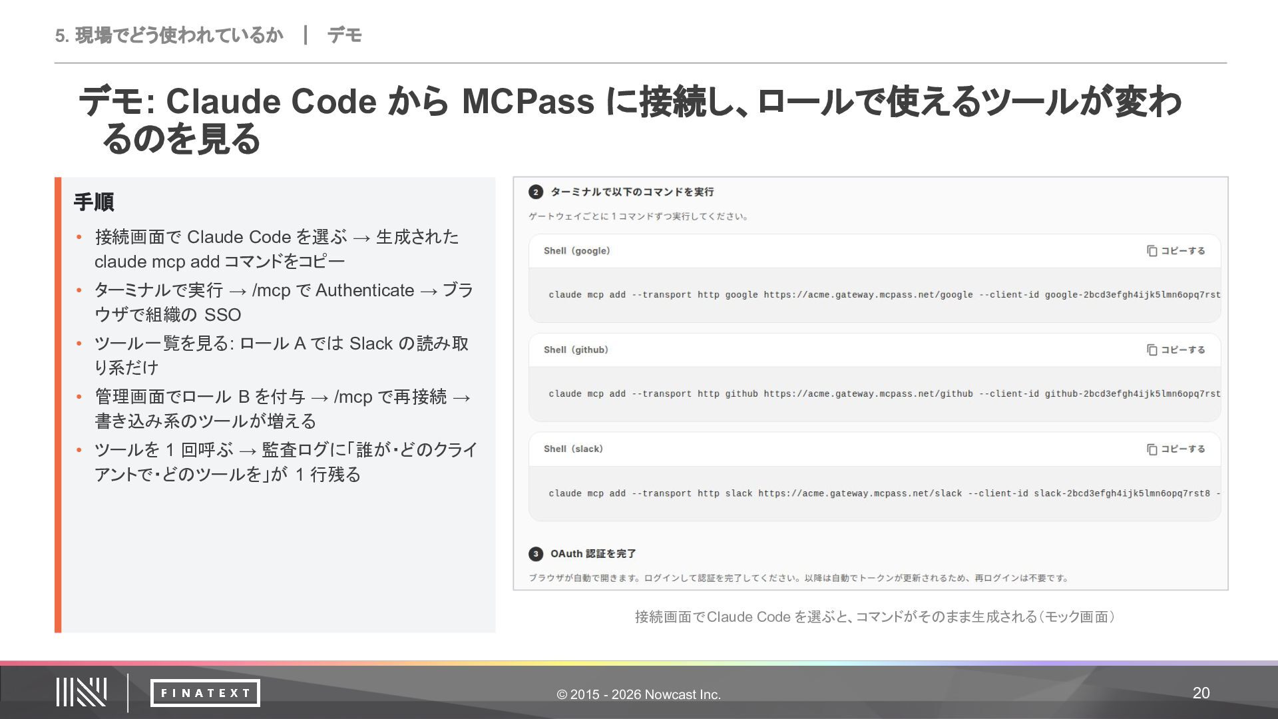
Task: Click the ブラウザが自動で開きます description text
Action: pos(799,578)
